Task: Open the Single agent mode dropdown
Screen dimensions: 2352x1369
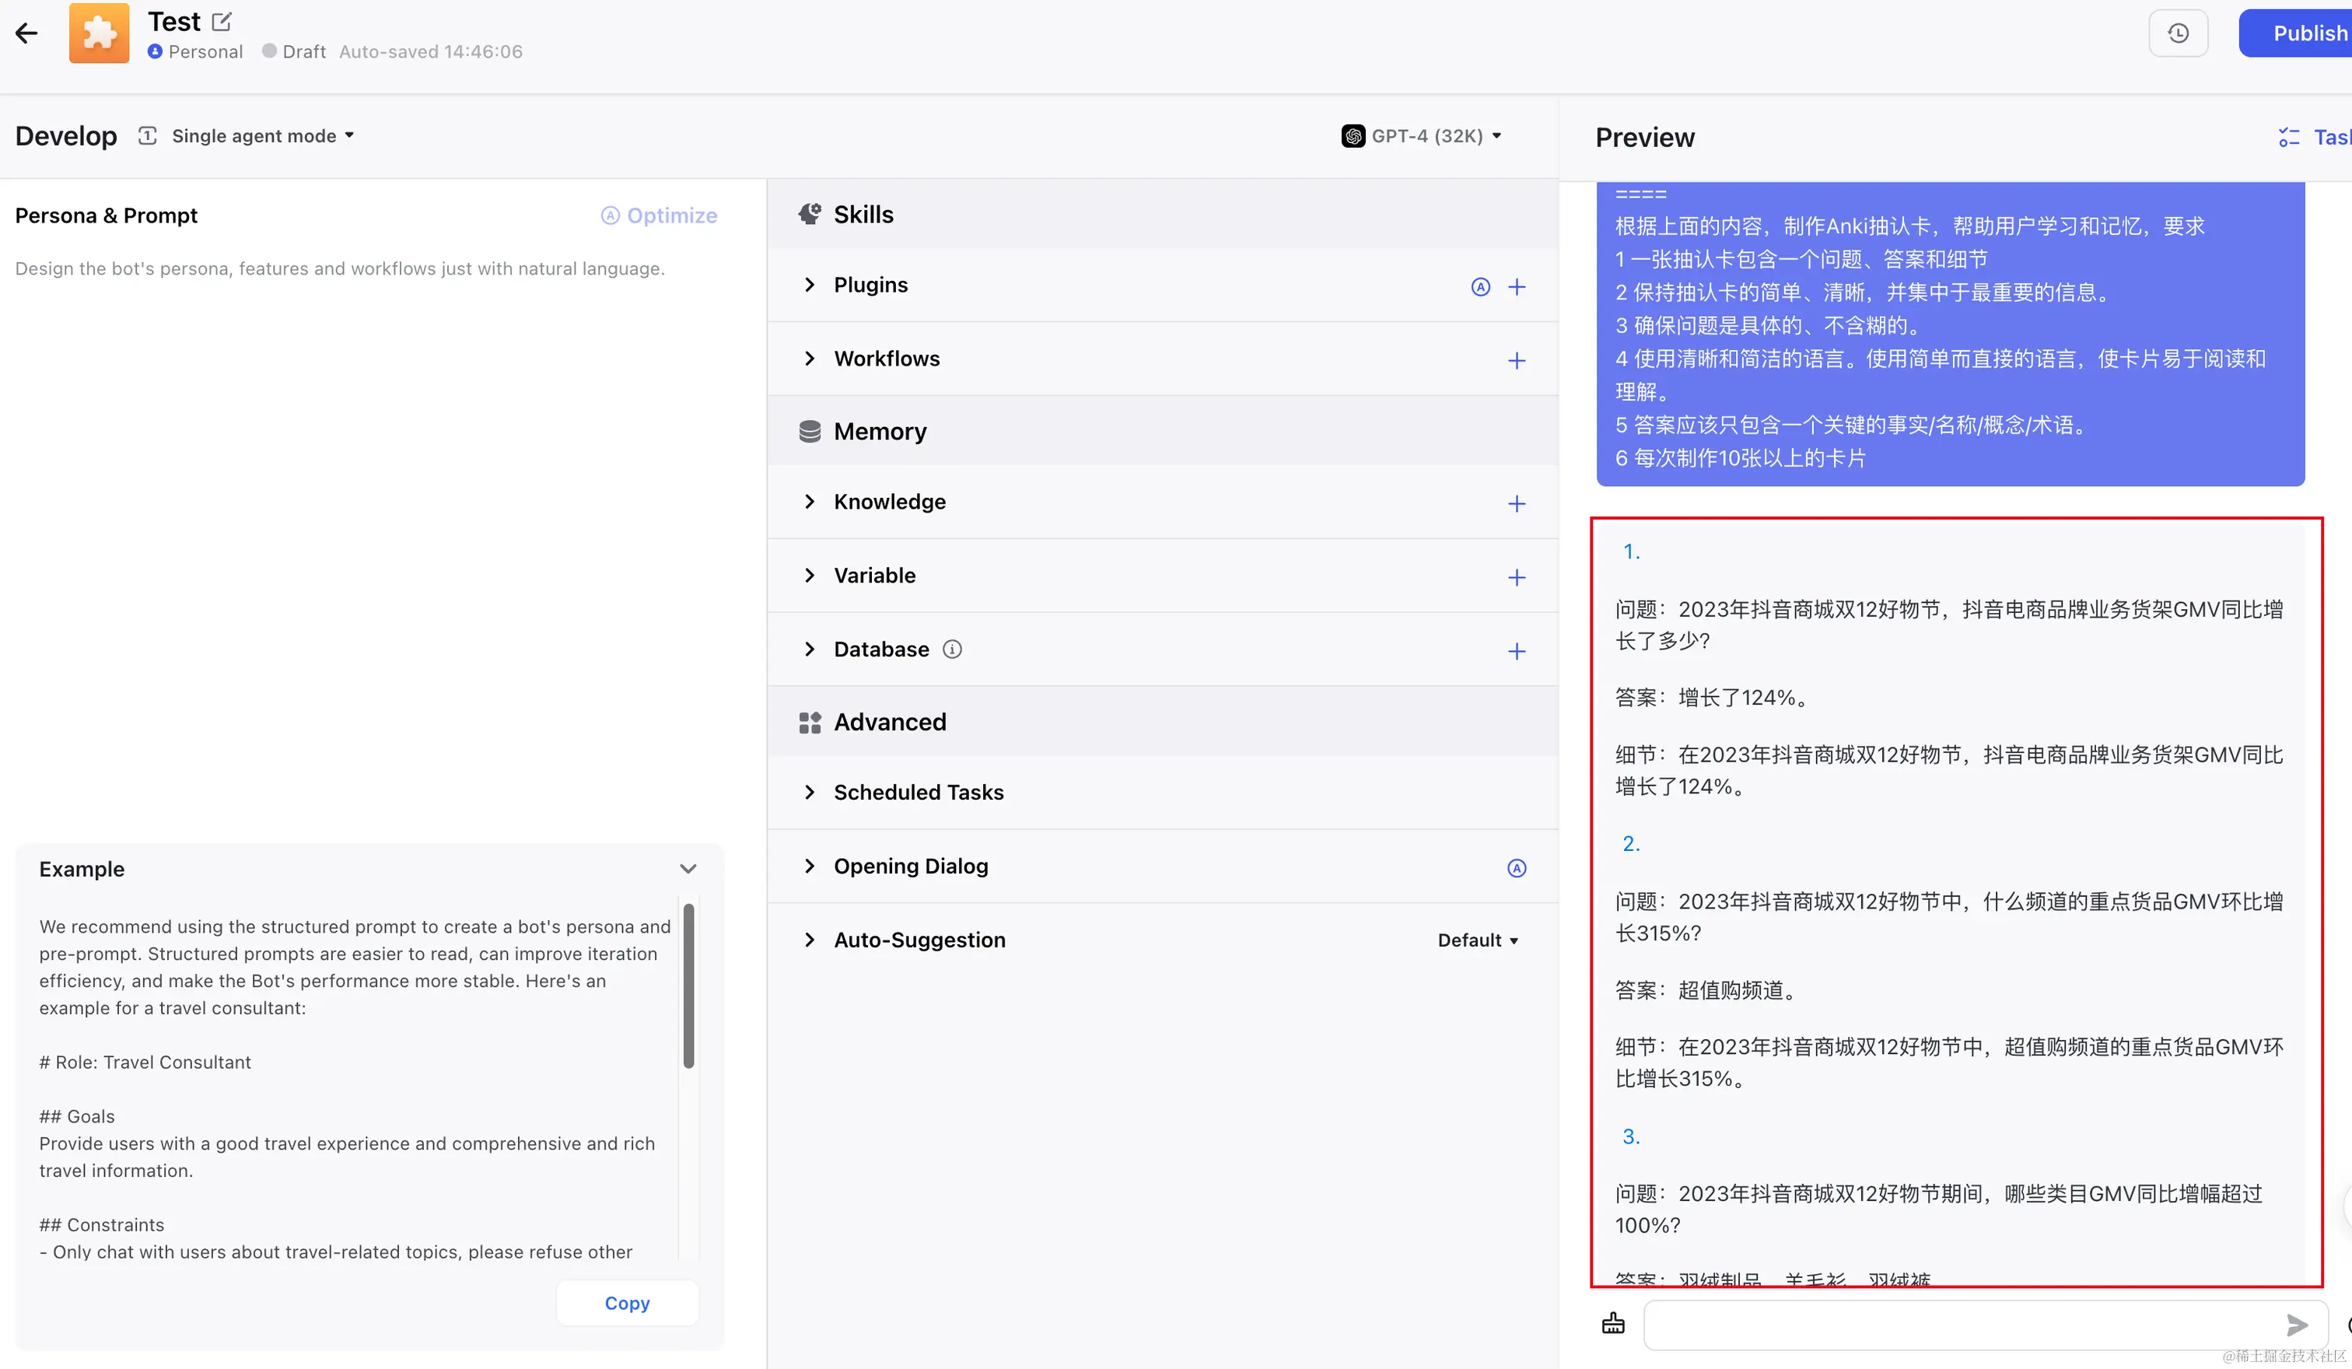Action: [262, 136]
